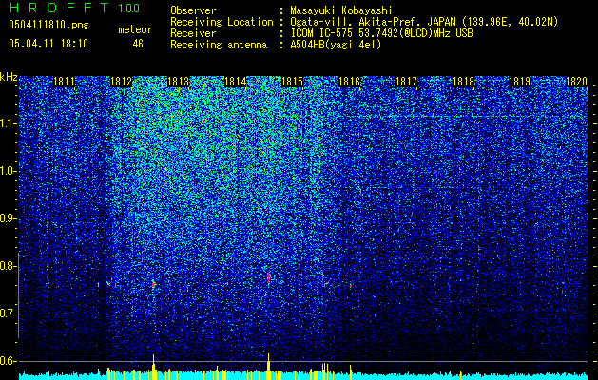Screen dimensions: 598x380
Task: Click the red meteor echo after 1812
Action: (153, 284)
